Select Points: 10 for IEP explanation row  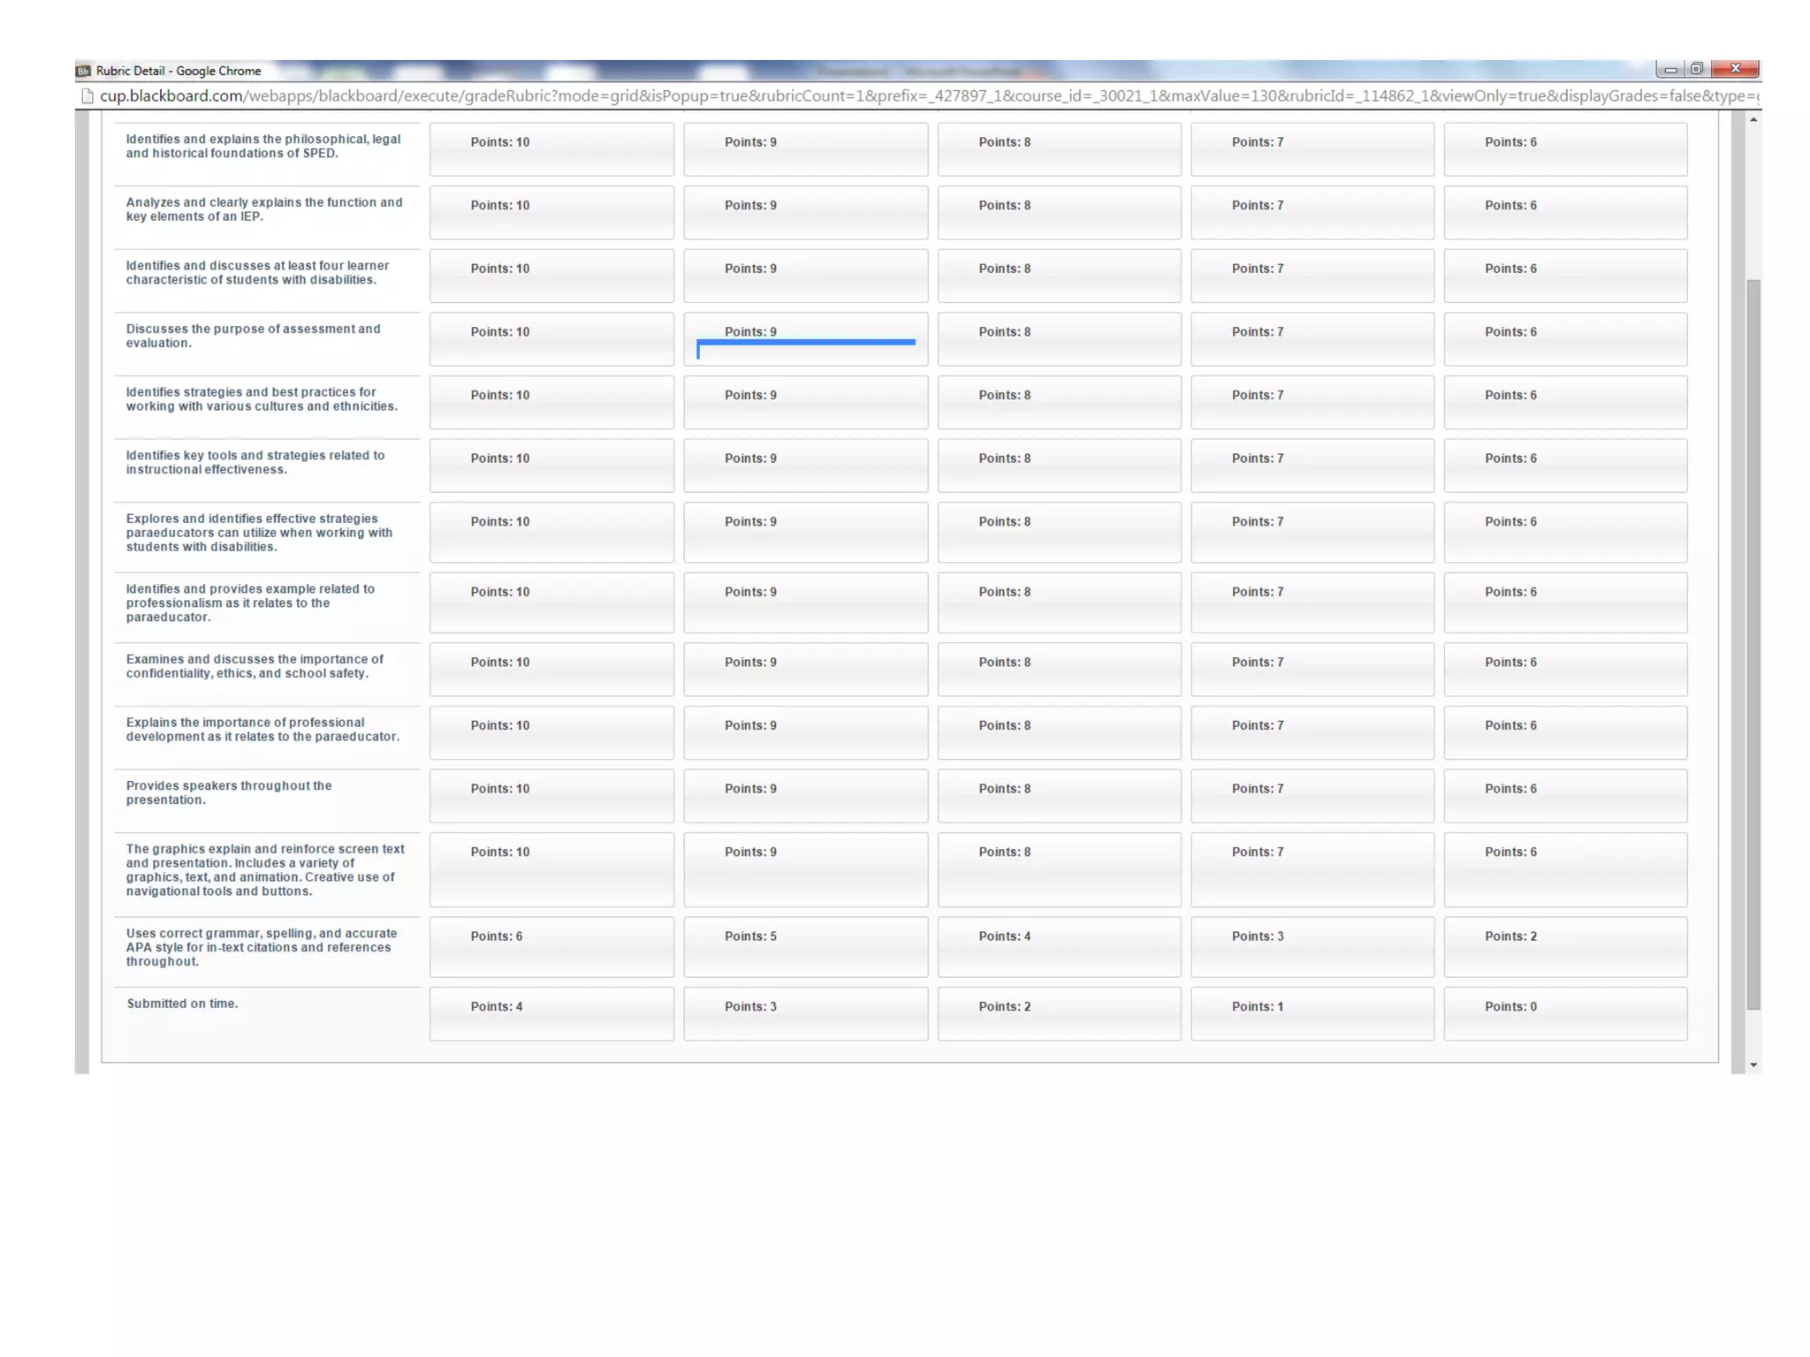tap(551, 212)
